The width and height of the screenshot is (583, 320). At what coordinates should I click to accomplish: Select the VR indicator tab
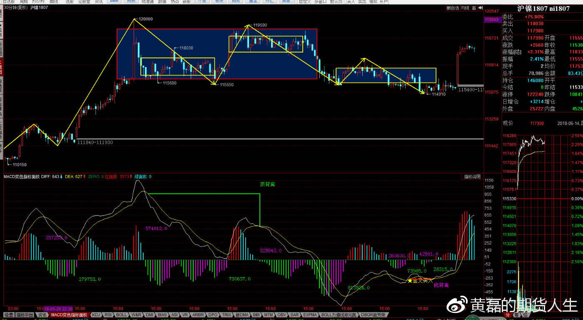185,314
